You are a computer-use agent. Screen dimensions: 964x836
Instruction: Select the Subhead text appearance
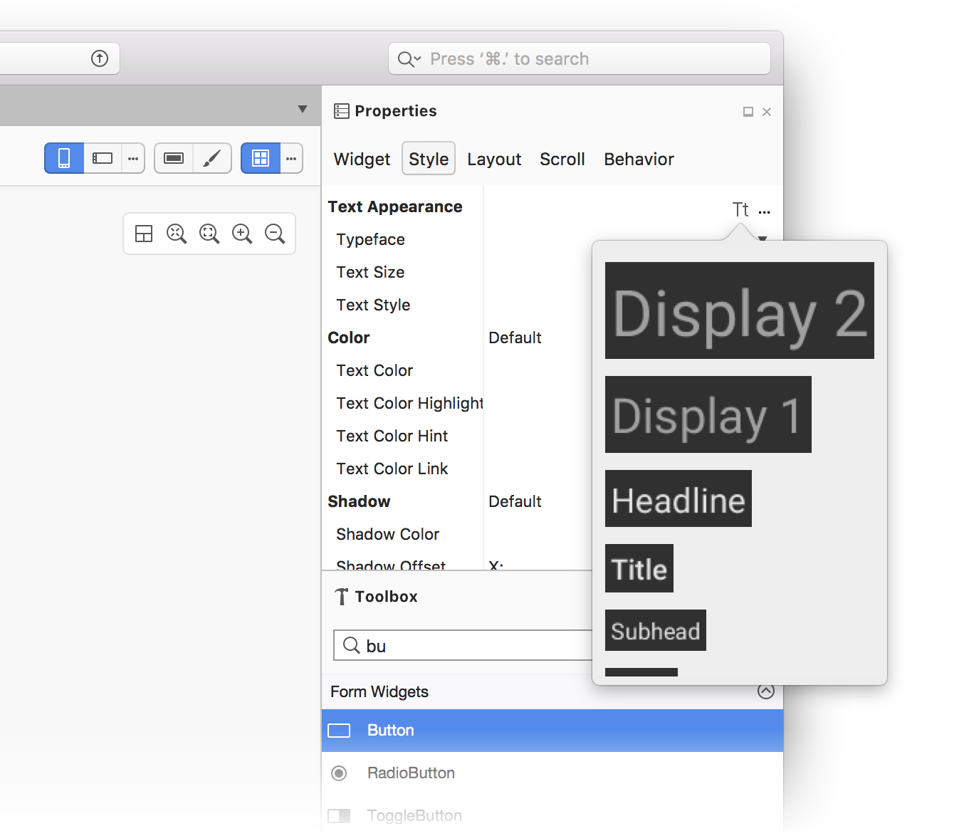tap(656, 630)
